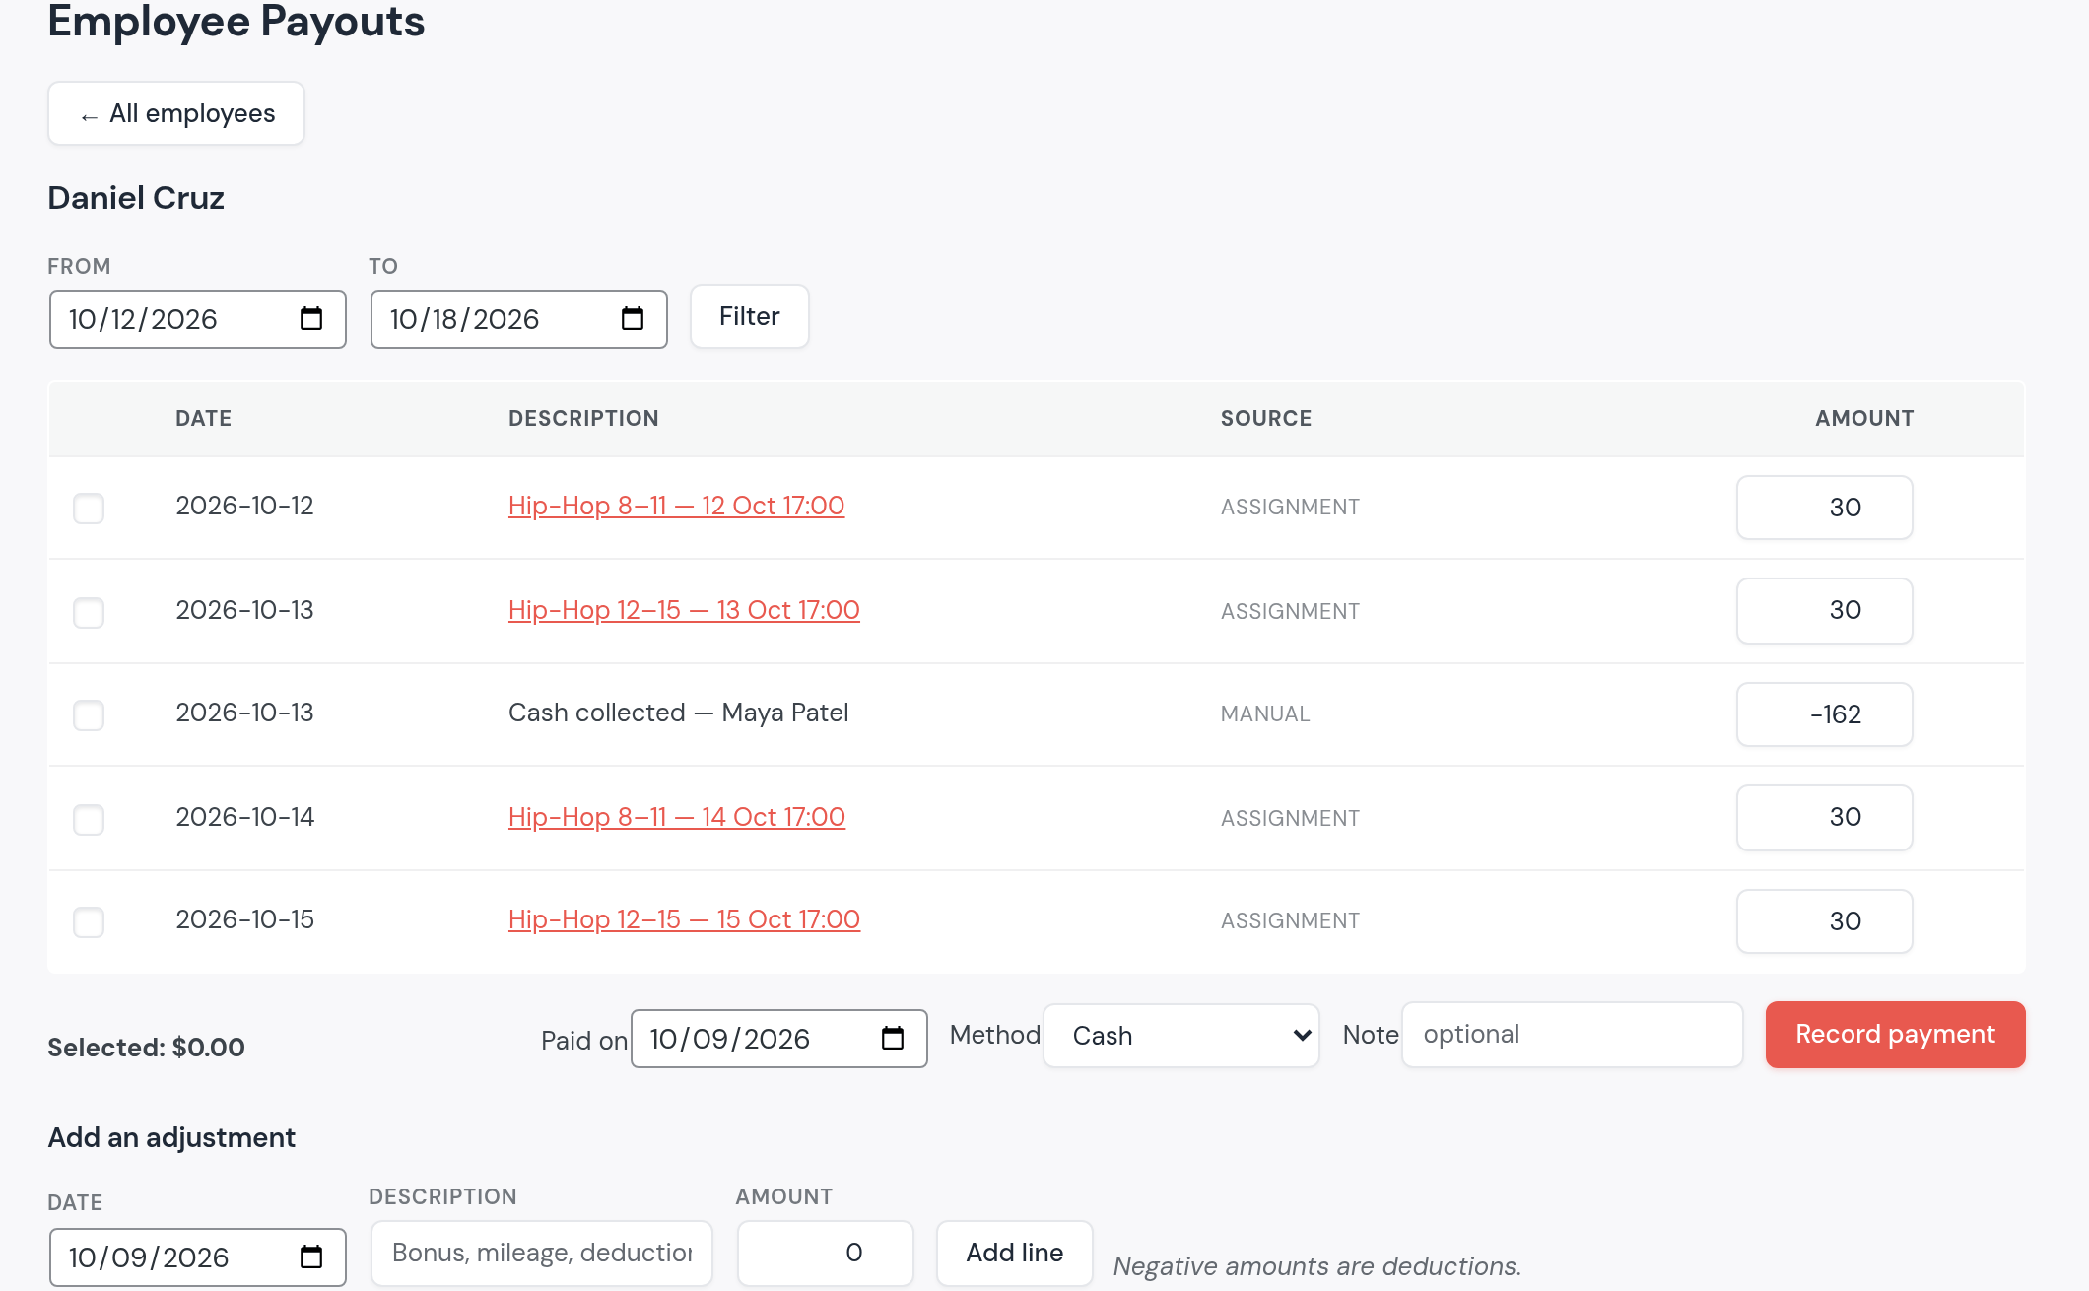Click the 2026-10-15 date cell

pyautogui.click(x=244, y=919)
